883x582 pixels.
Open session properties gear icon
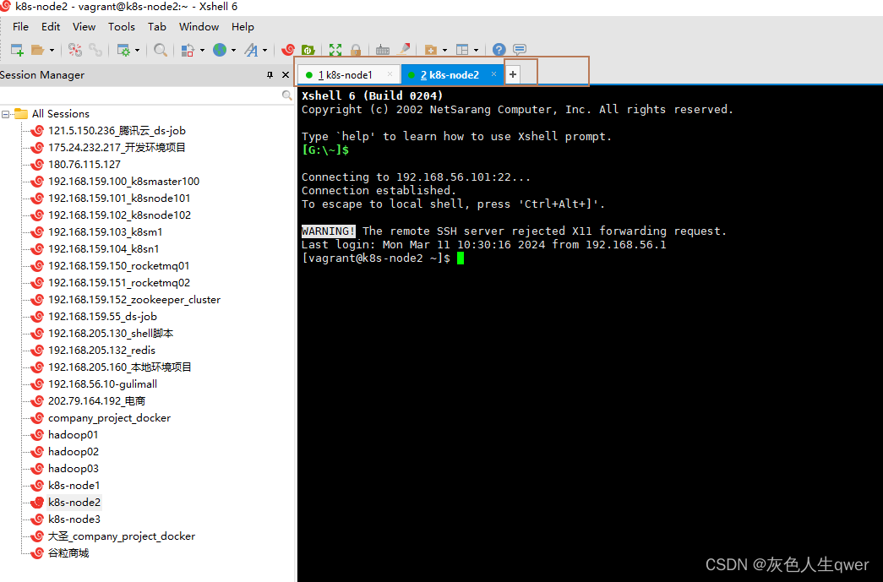point(125,50)
